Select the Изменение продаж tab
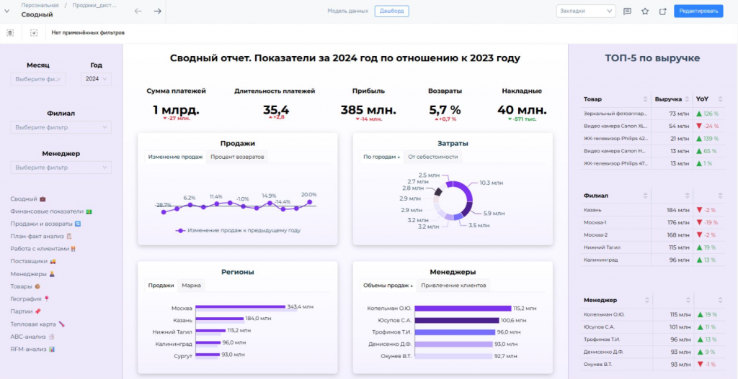 coord(176,157)
